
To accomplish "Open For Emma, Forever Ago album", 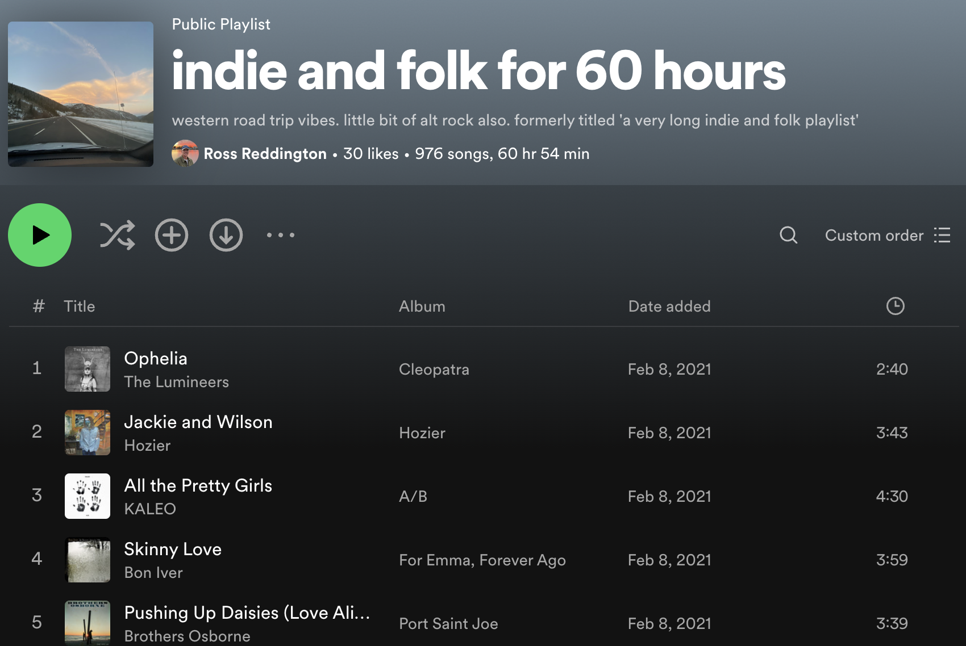I will pos(482,560).
